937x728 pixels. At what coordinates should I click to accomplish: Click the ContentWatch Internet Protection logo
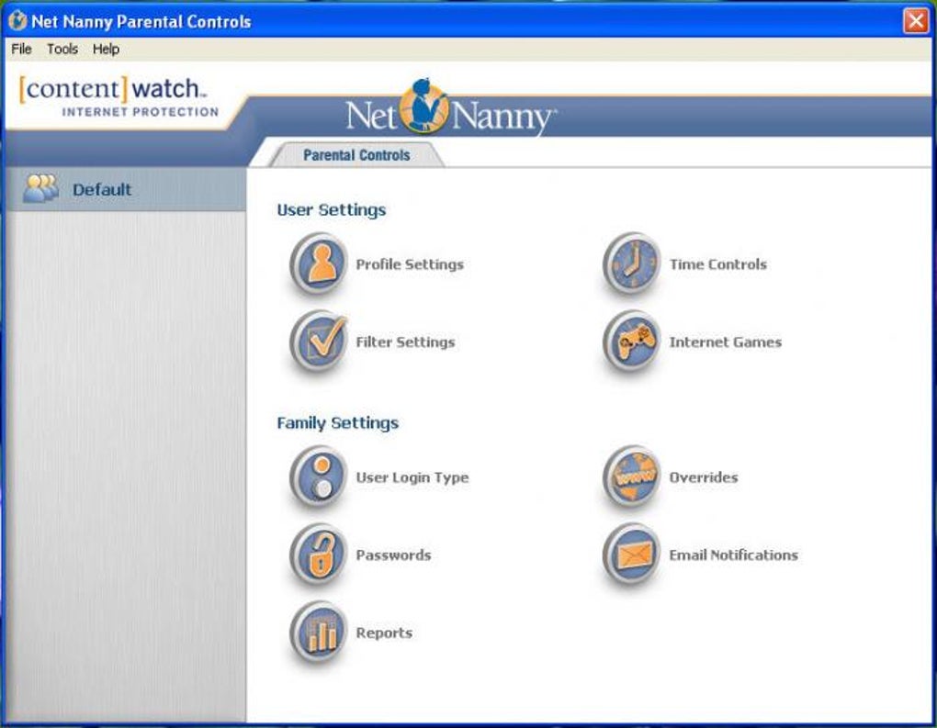pyautogui.click(x=119, y=96)
